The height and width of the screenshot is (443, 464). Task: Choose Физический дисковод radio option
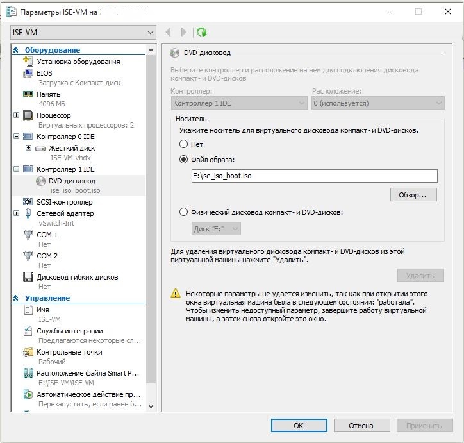click(x=184, y=212)
